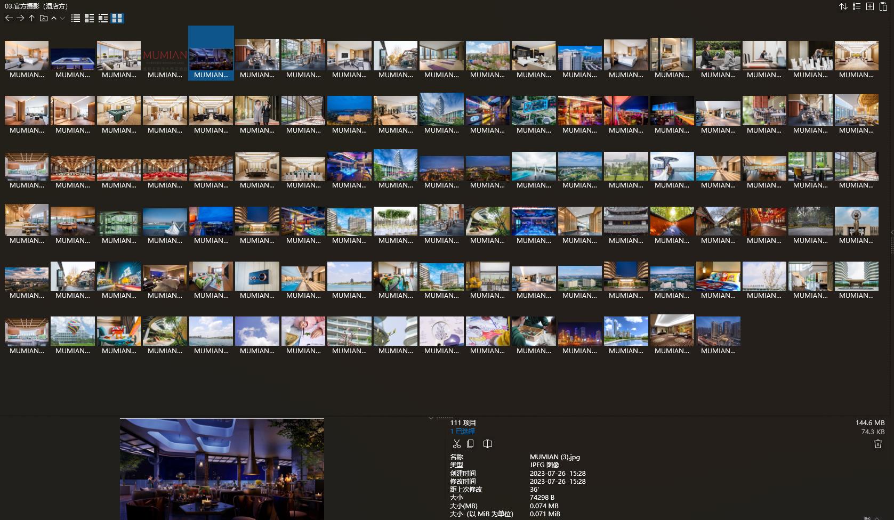This screenshot has width=894, height=520.
Task: Click the sort arrows icon at top right
Action: tap(843, 6)
